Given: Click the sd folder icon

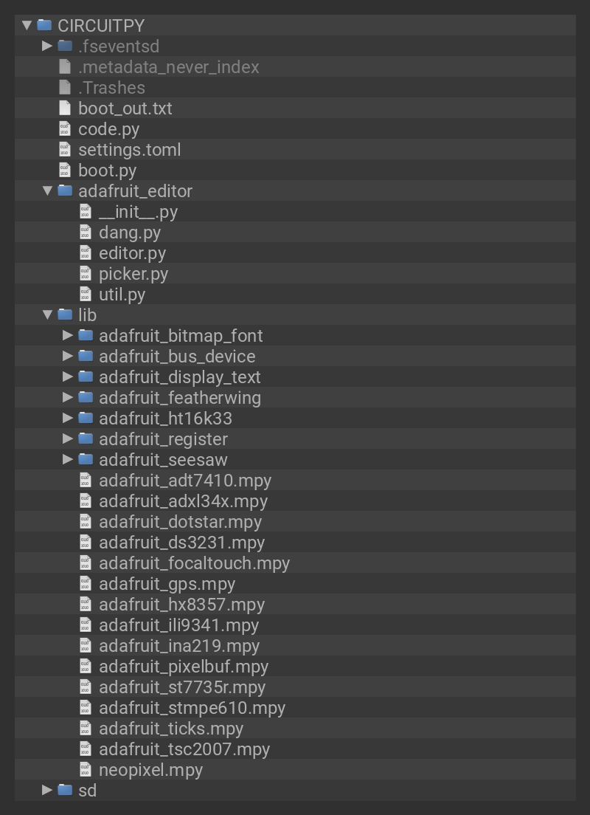Looking at the screenshot, I should (x=65, y=790).
